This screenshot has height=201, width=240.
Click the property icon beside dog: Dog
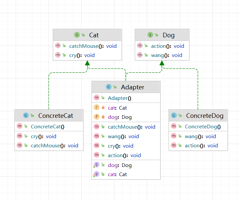pyautogui.click(x=96, y=165)
